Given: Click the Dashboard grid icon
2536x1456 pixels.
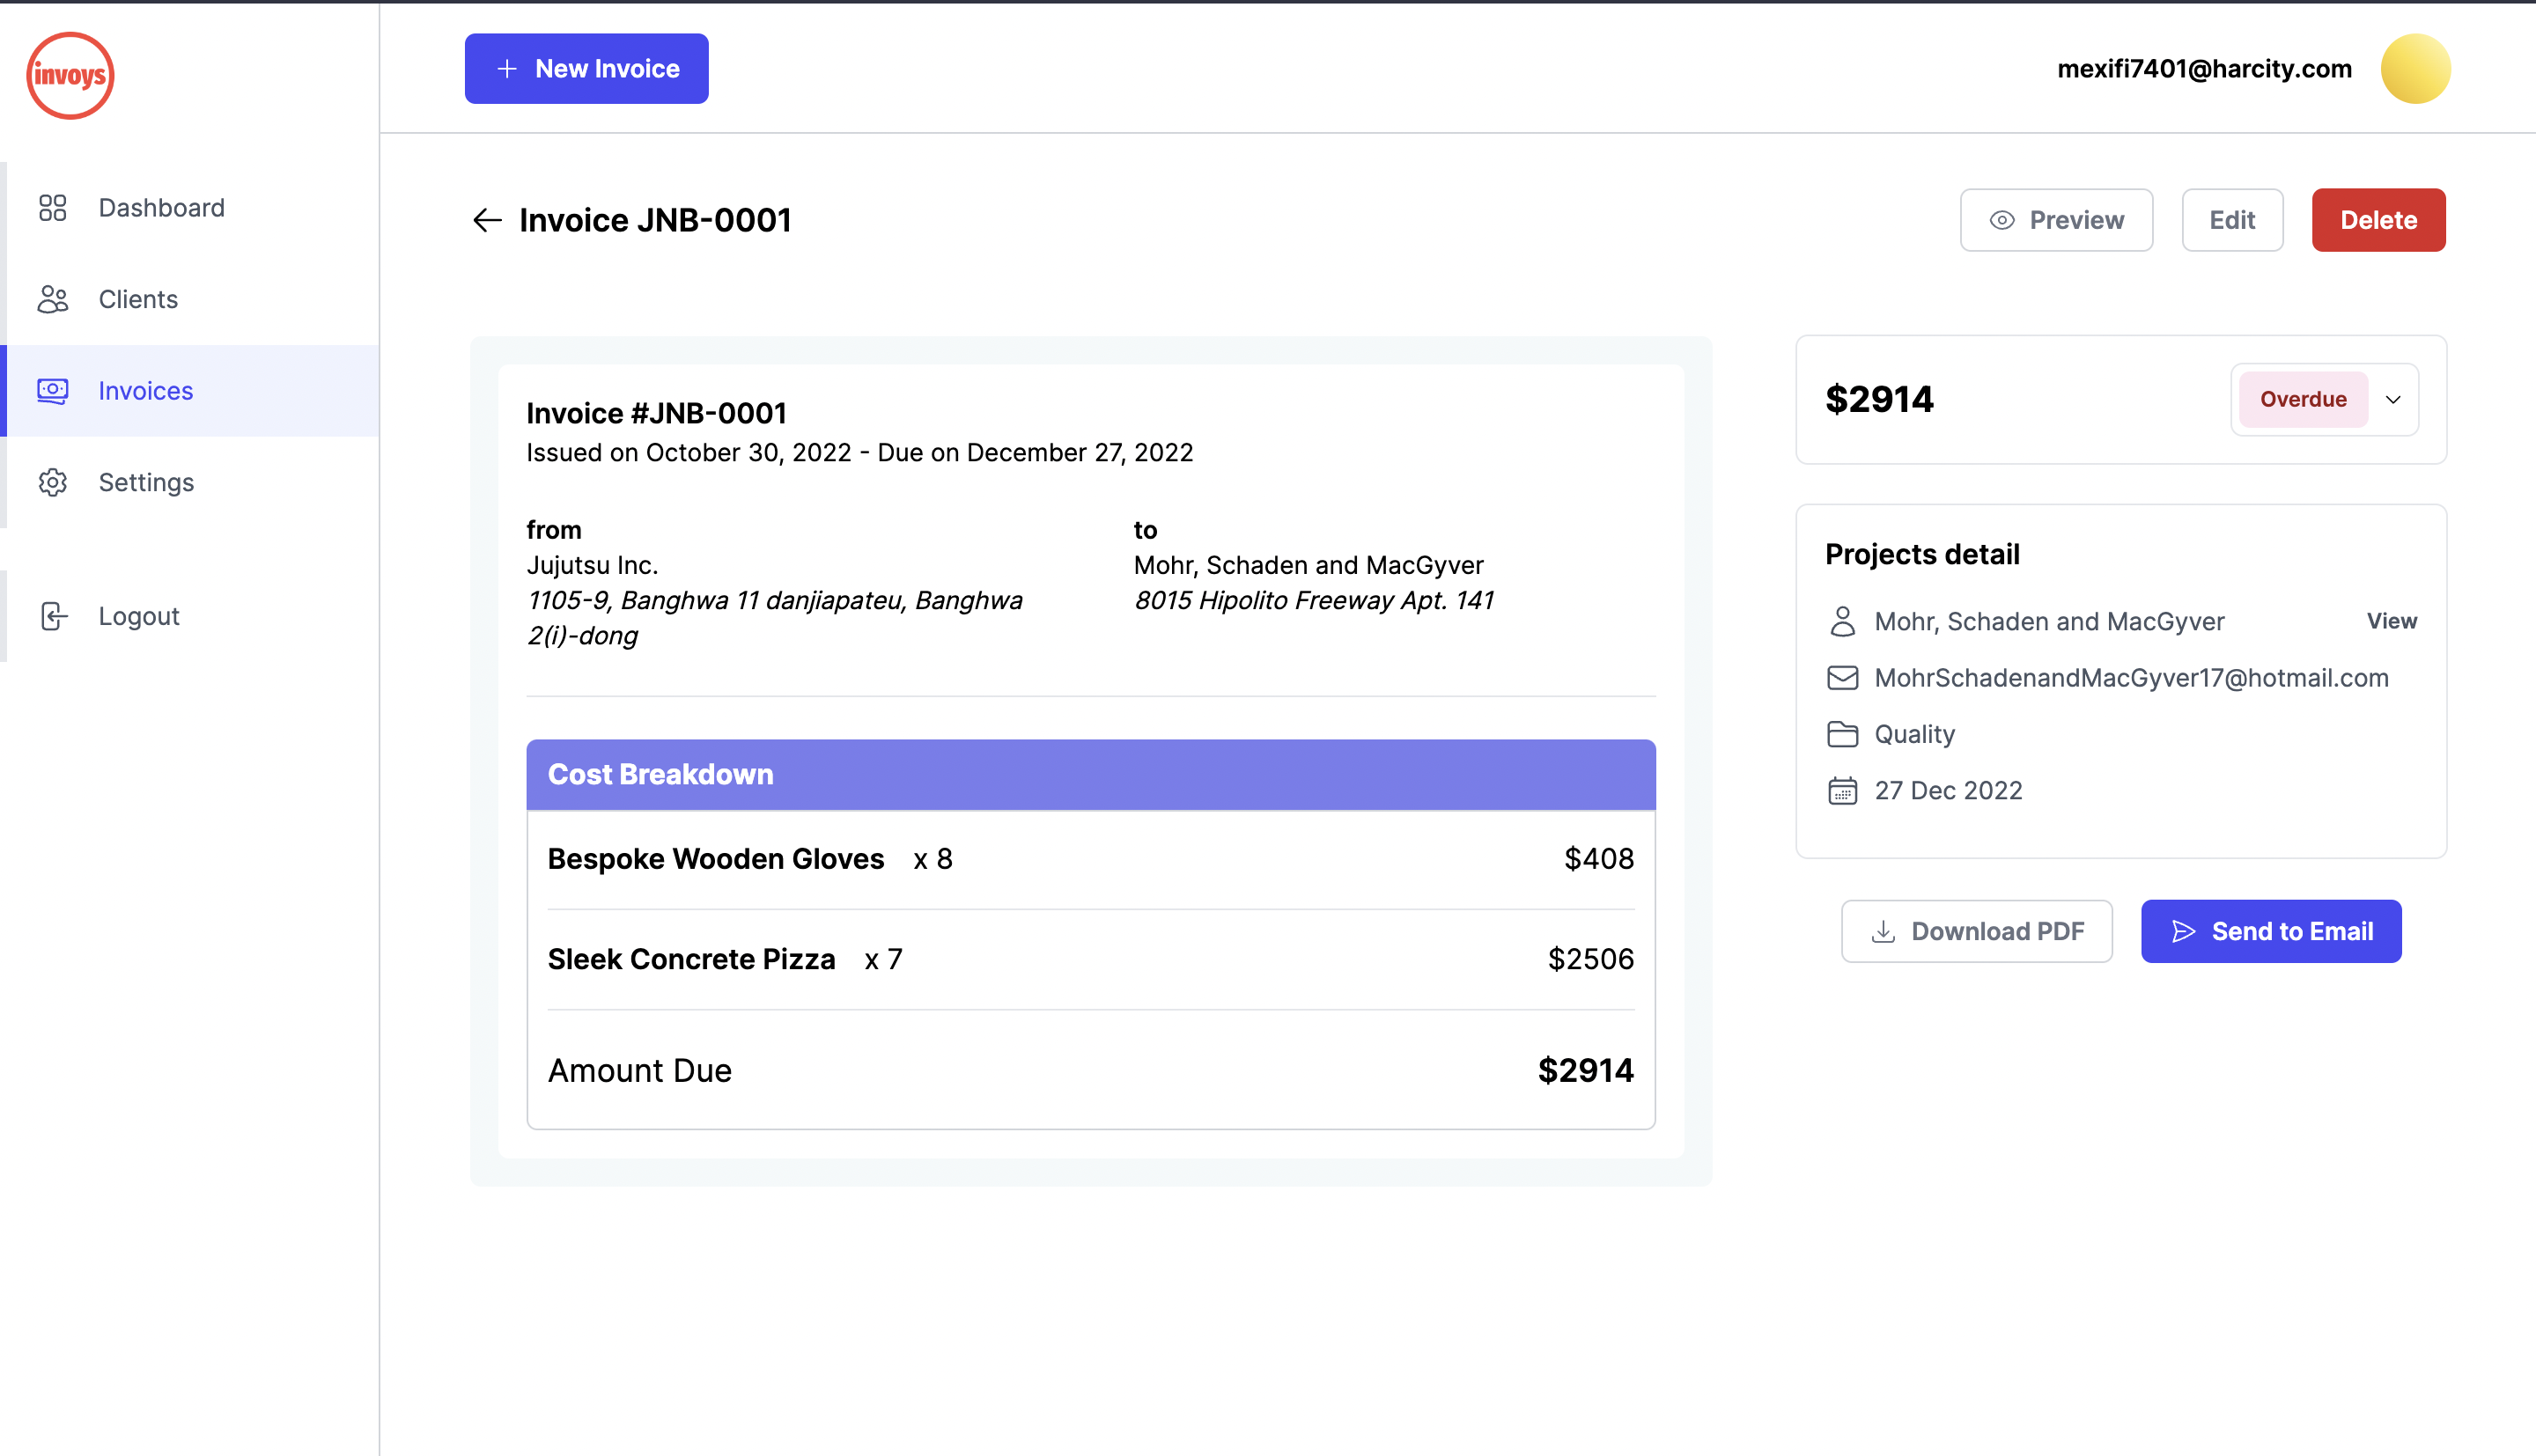Looking at the screenshot, I should tap(52, 208).
